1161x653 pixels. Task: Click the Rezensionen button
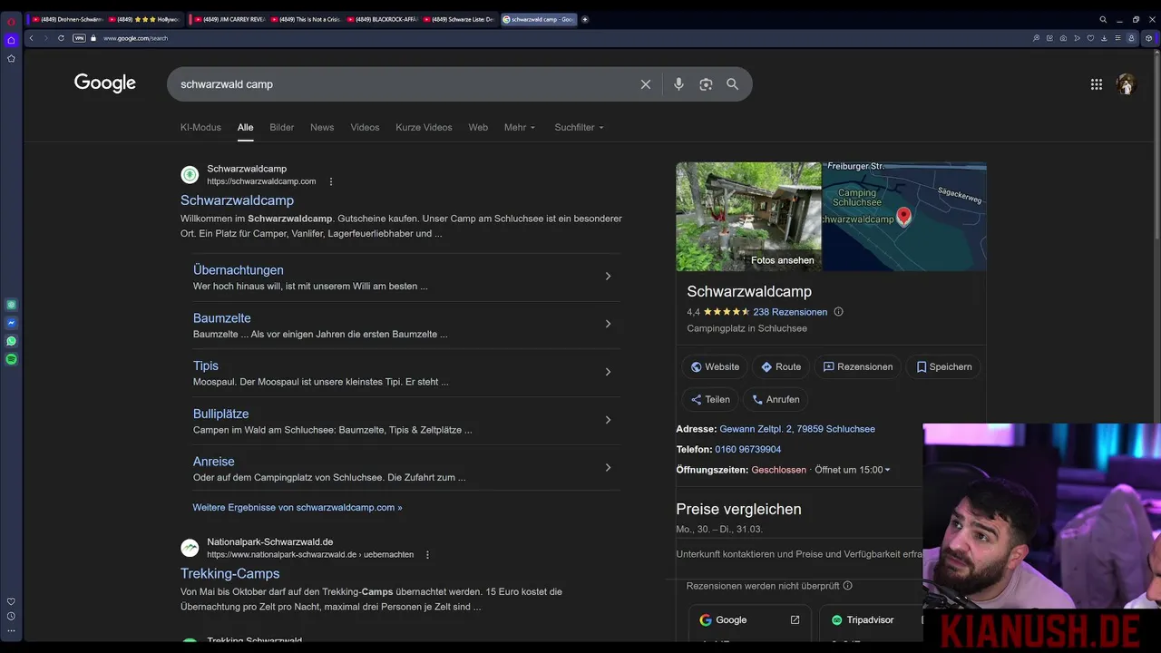click(x=858, y=366)
